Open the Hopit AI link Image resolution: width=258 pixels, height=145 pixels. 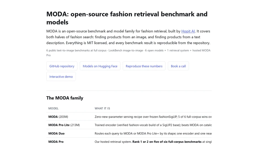(x=188, y=31)
